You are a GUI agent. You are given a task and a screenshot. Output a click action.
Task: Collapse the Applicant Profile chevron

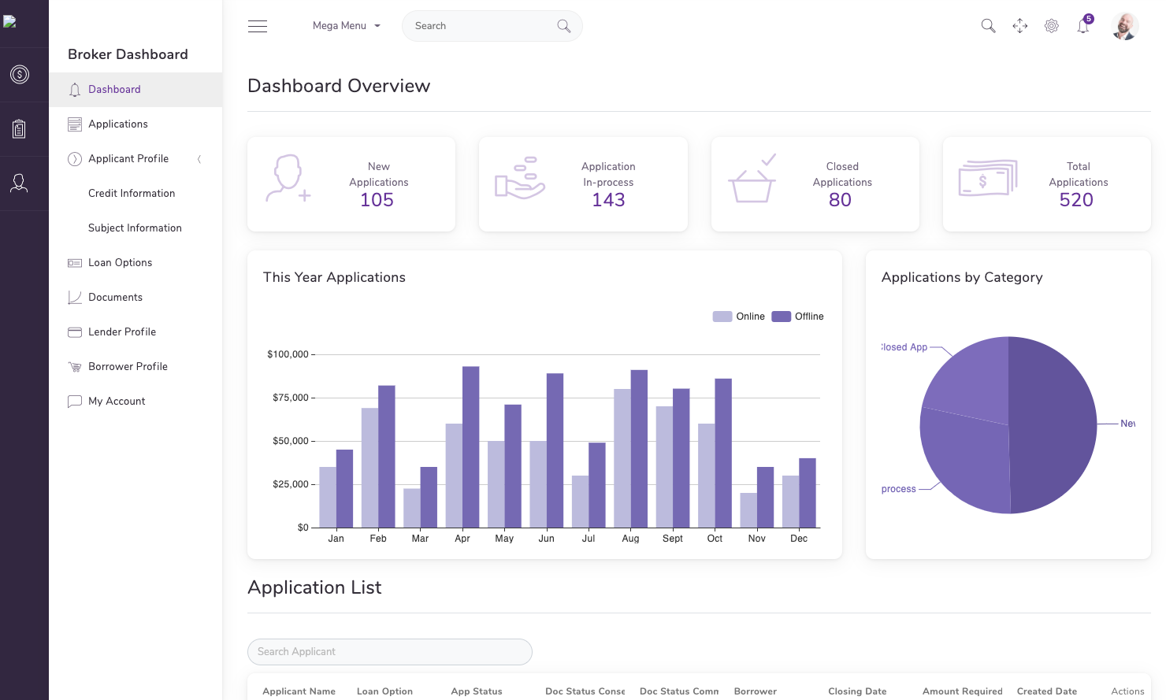(x=199, y=159)
